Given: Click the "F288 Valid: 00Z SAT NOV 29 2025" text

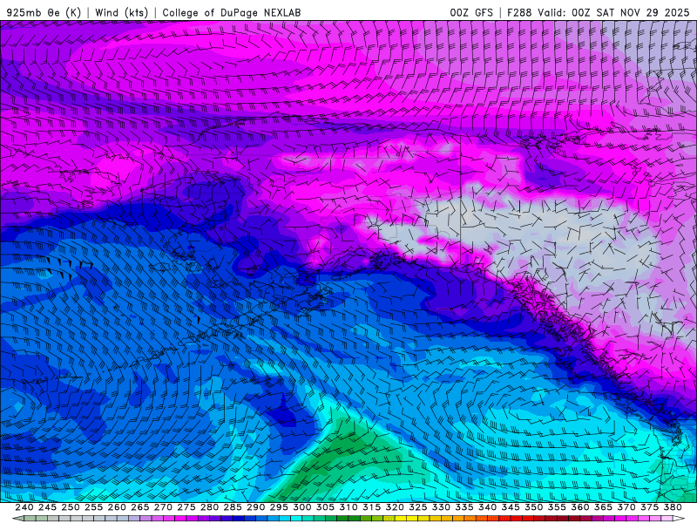Looking at the screenshot, I should pyautogui.click(x=599, y=12).
